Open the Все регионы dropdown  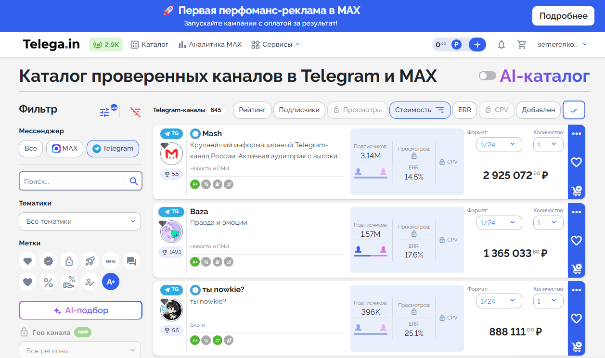point(80,350)
